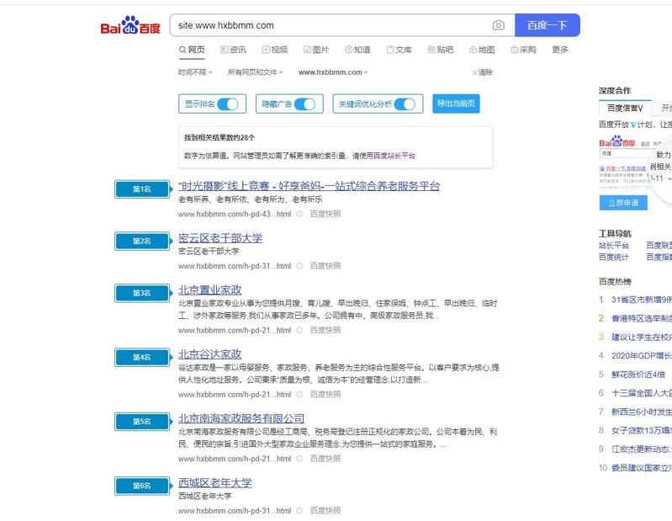This screenshot has width=672, height=521.
Task: Open 百度快照 for 密云区老干部大学 result
Action: point(325,266)
